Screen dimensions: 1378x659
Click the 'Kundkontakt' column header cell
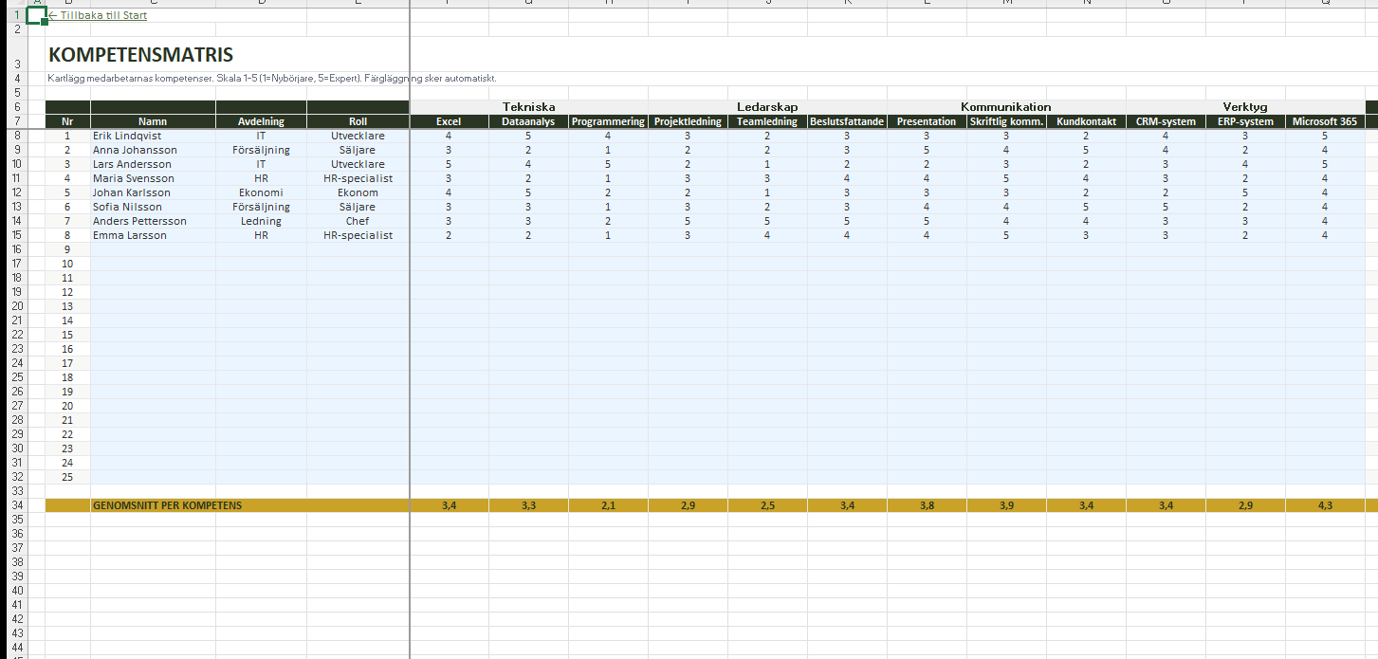click(x=1086, y=121)
